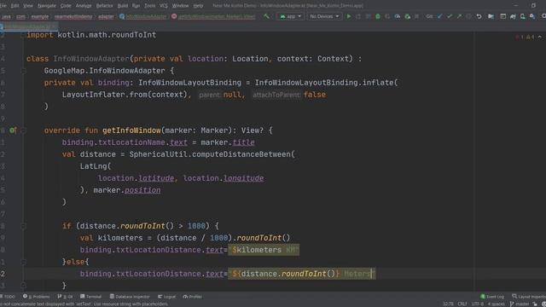Open the TODO tool window

[8, 297]
